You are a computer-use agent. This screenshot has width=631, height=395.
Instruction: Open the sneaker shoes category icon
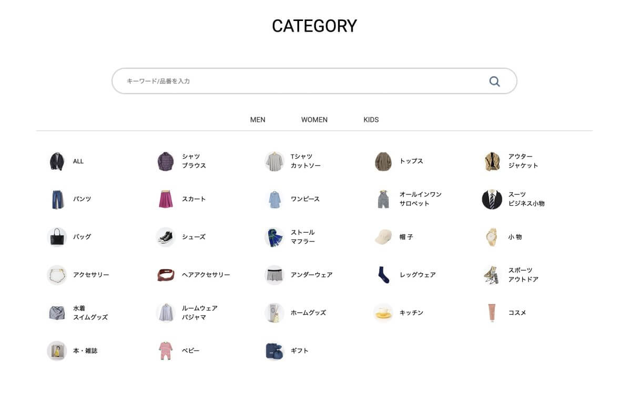pyautogui.click(x=166, y=237)
